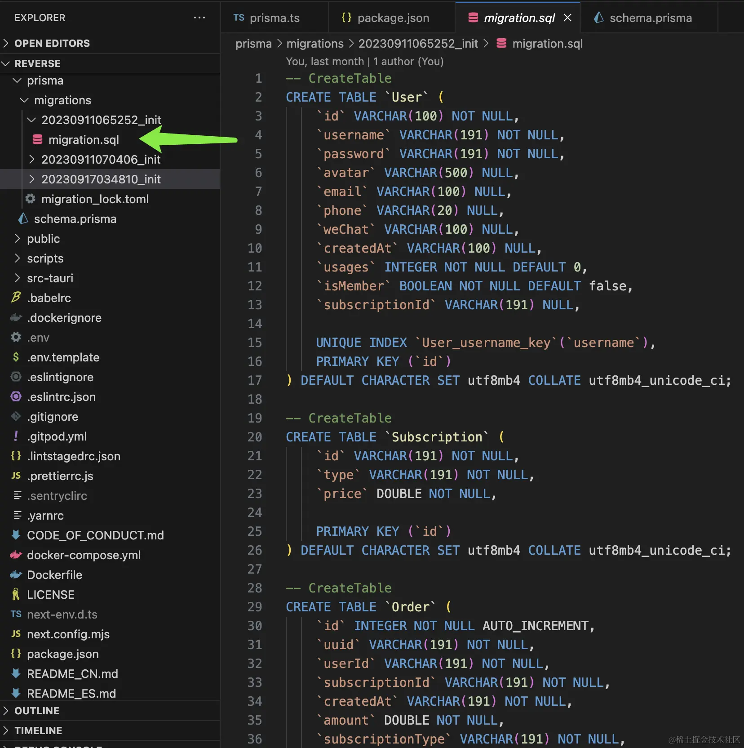Expand the OUTLINE panel
This screenshot has height=748, width=744.
(6, 711)
